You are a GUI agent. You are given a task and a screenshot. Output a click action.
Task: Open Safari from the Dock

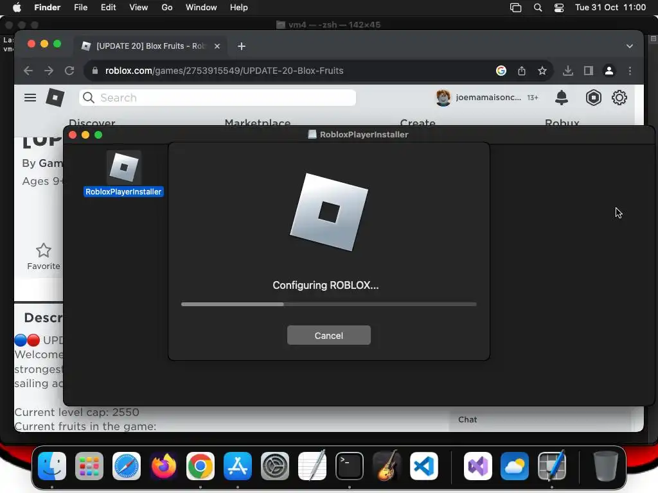(127, 466)
